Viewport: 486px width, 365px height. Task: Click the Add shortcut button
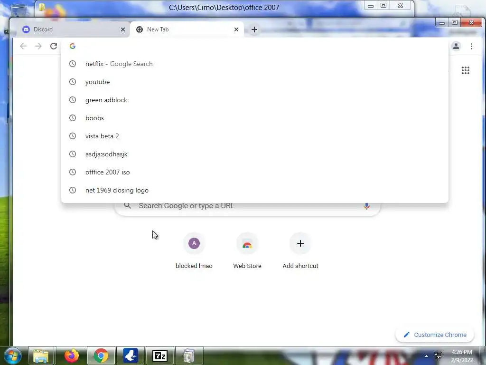[300, 251]
